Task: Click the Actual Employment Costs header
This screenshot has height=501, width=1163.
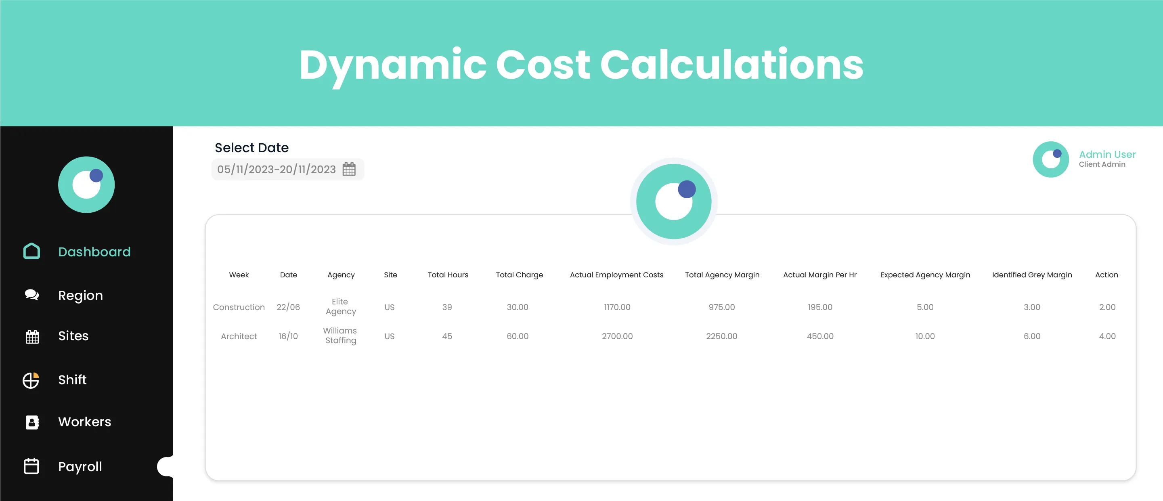Action: (x=616, y=275)
